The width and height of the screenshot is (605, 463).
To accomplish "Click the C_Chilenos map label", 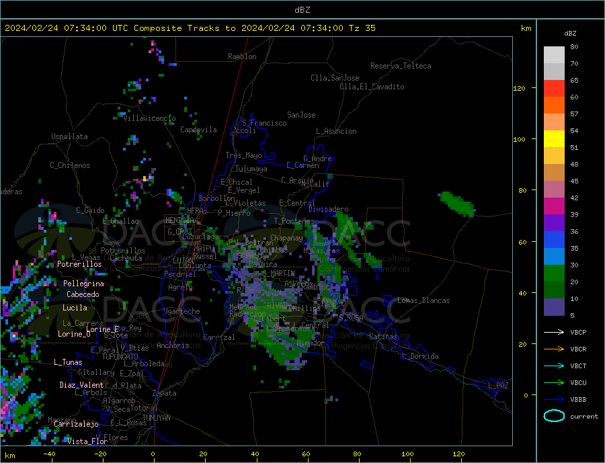I will (x=70, y=165).
